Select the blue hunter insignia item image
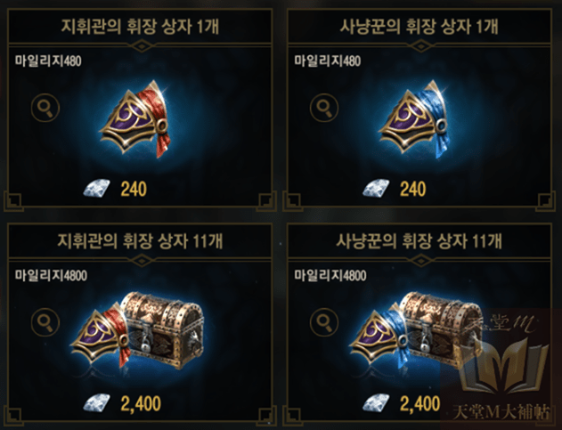 414,118
